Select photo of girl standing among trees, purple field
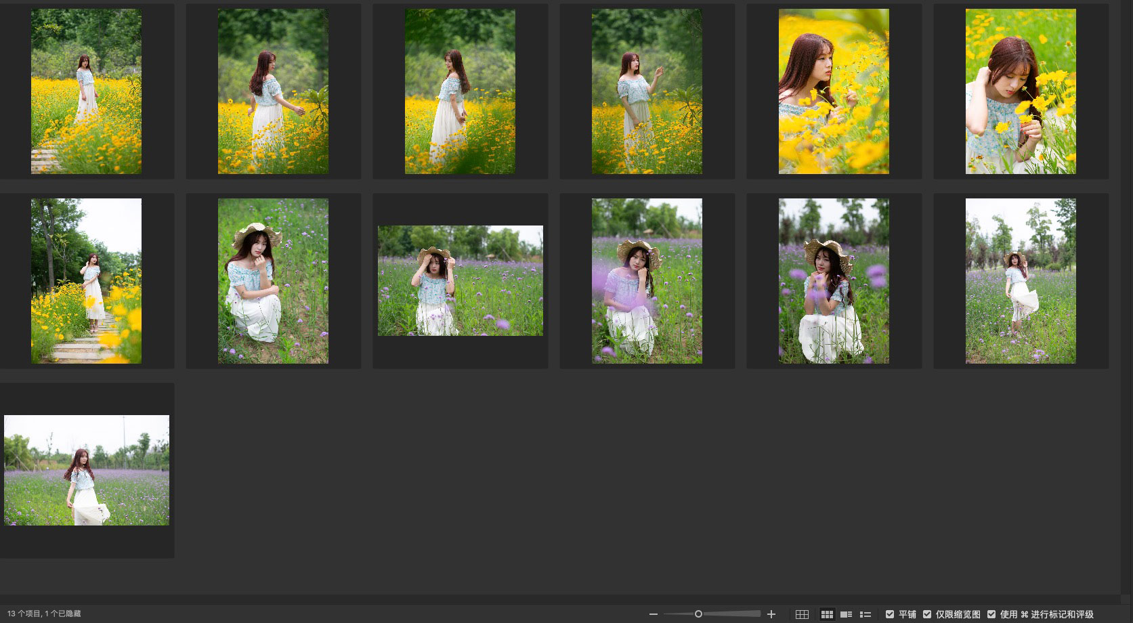1133x623 pixels. coord(1020,281)
